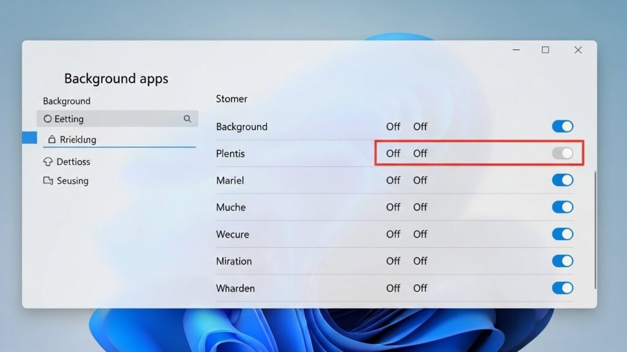Select the Plentis row label
The image size is (627, 352).
pos(230,153)
